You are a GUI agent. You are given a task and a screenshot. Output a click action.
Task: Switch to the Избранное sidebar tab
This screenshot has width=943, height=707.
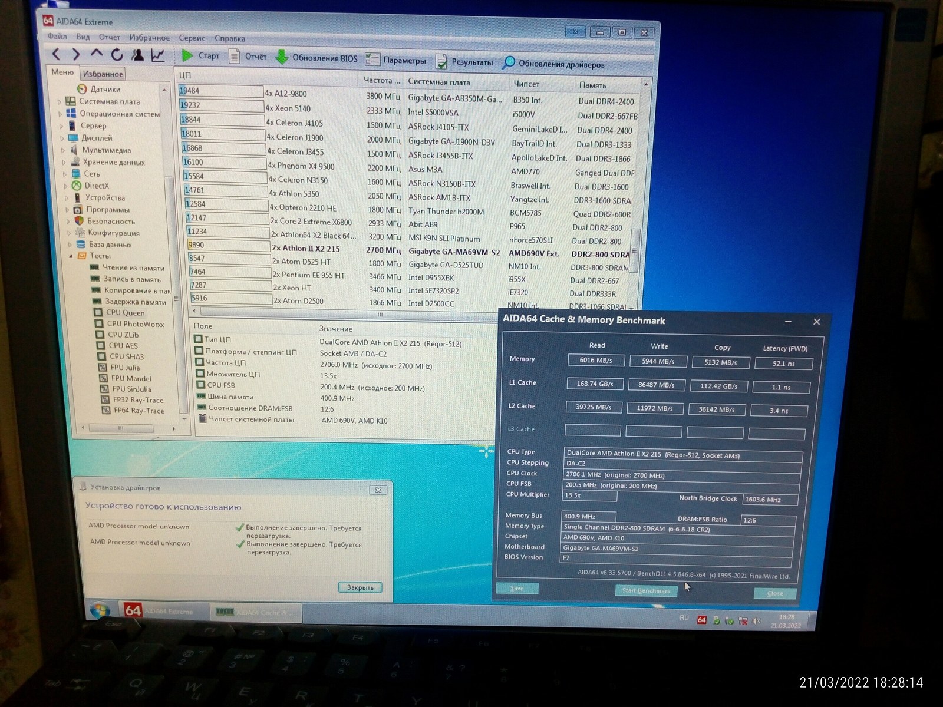click(103, 74)
